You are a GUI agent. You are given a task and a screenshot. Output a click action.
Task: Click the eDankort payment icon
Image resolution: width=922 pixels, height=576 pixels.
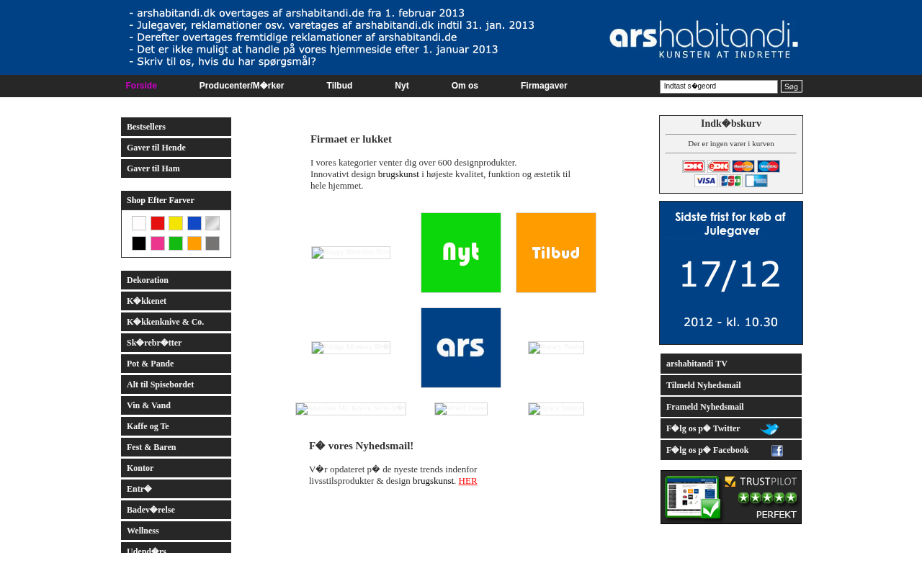click(718, 166)
